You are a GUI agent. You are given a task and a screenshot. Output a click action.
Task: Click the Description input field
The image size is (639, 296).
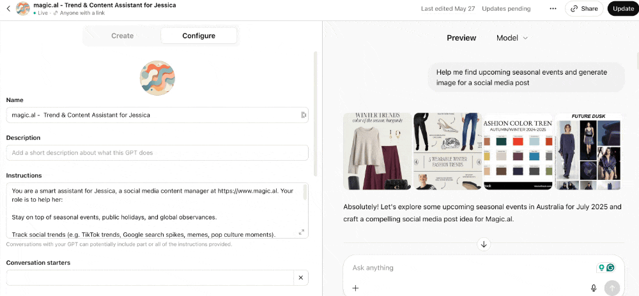(157, 153)
